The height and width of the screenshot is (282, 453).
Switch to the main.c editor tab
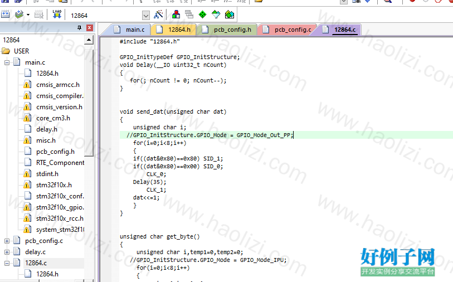[129, 30]
